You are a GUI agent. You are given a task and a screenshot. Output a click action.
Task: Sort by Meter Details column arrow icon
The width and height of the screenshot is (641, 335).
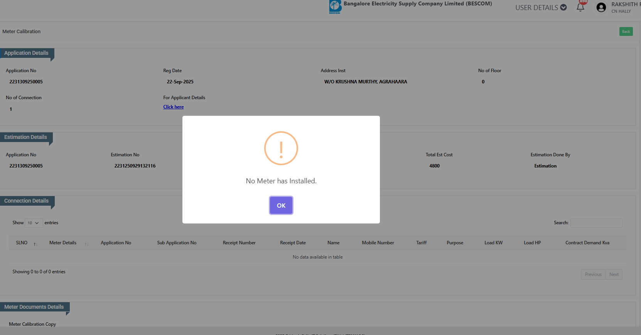coord(87,244)
